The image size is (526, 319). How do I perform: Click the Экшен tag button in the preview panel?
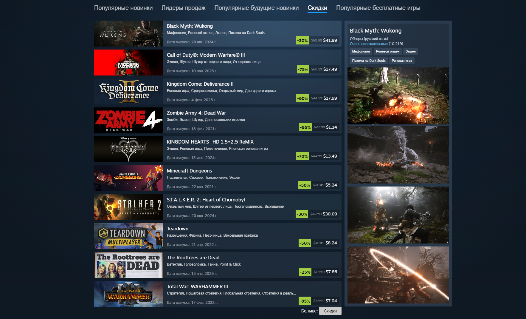click(x=410, y=52)
